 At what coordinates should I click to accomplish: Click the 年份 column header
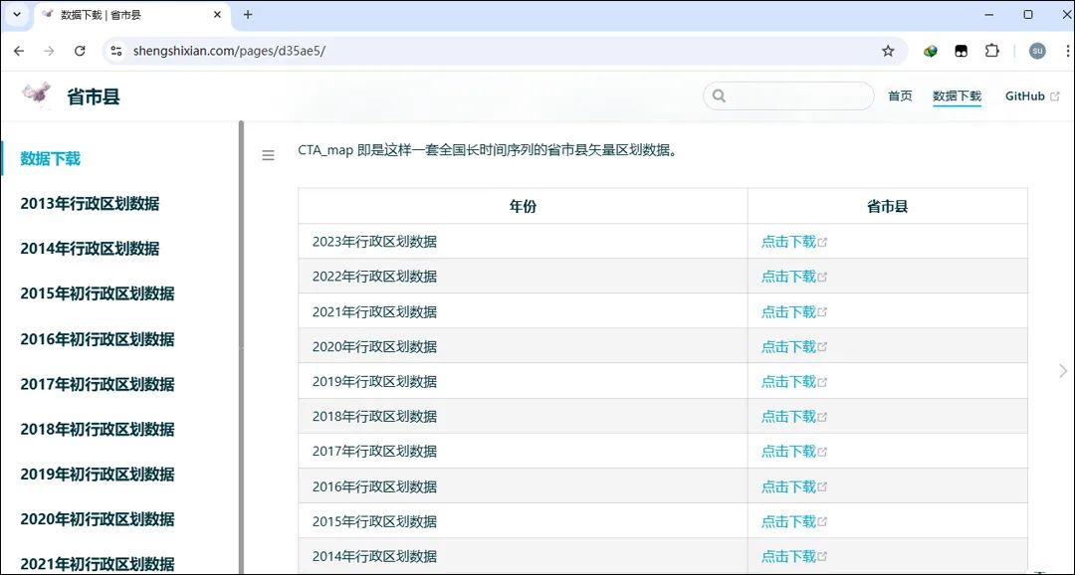tap(523, 206)
